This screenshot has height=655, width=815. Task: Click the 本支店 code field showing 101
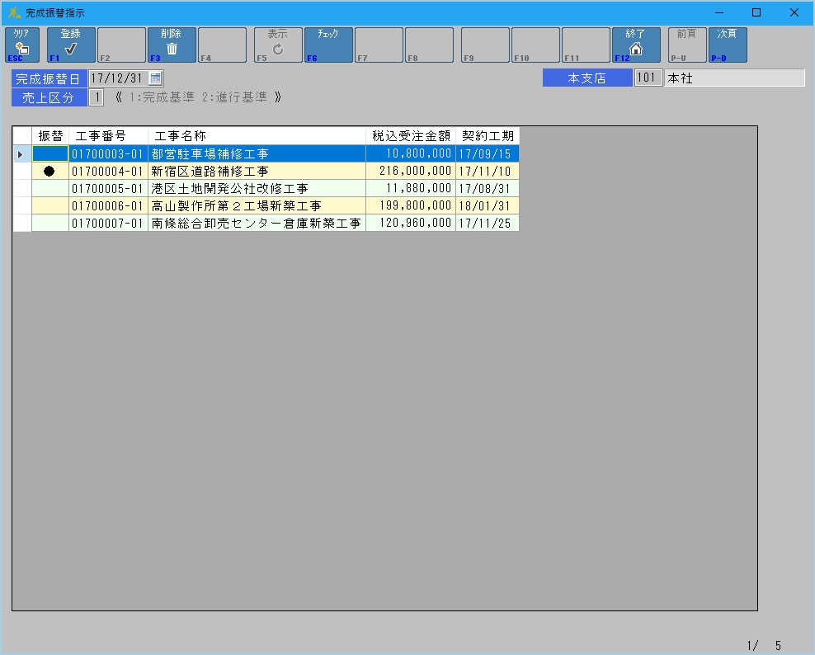click(x=648, y=78)
